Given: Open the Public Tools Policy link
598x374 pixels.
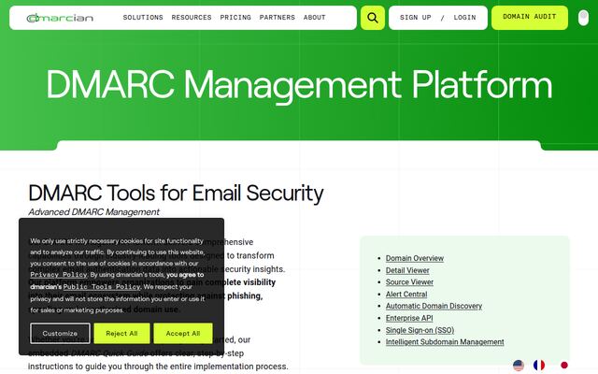Looking at the screenshot, I should (x=102, y=287).
